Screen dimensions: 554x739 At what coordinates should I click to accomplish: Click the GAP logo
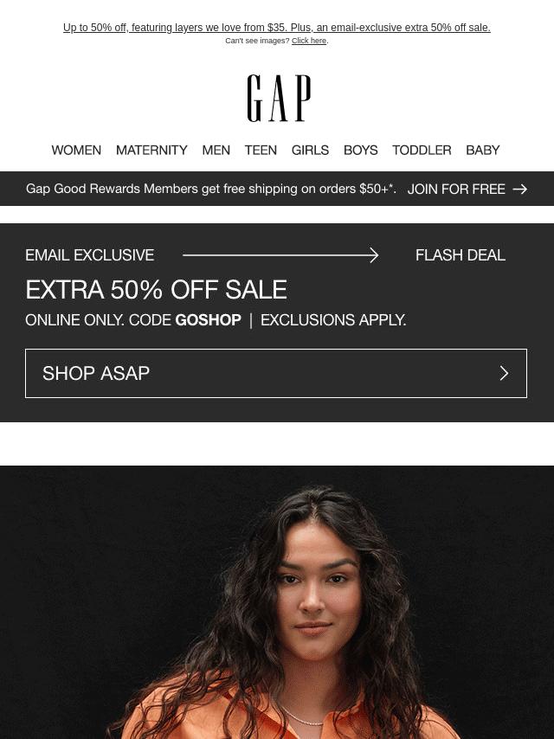[x=279, y=98]
